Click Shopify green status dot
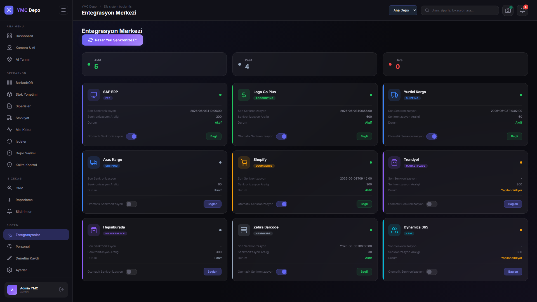 point(371,162)
